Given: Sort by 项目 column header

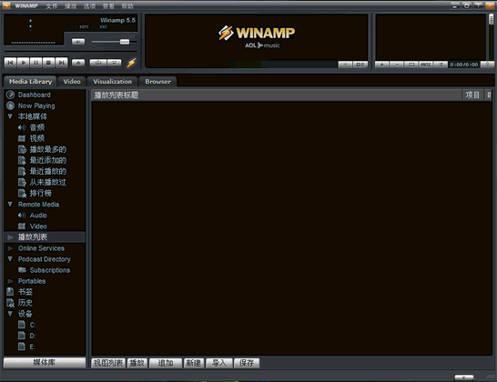Looking at the screenshot, I should pos(472,95).
